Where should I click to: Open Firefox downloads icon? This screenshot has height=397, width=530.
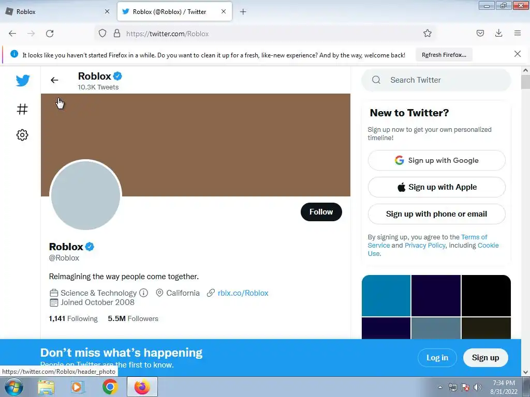tap(498, 33)
